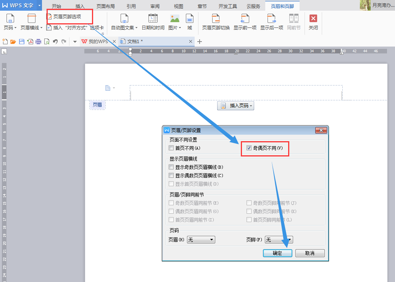Click 页眉页脚切换 header/footer switch

coord(216,22)
